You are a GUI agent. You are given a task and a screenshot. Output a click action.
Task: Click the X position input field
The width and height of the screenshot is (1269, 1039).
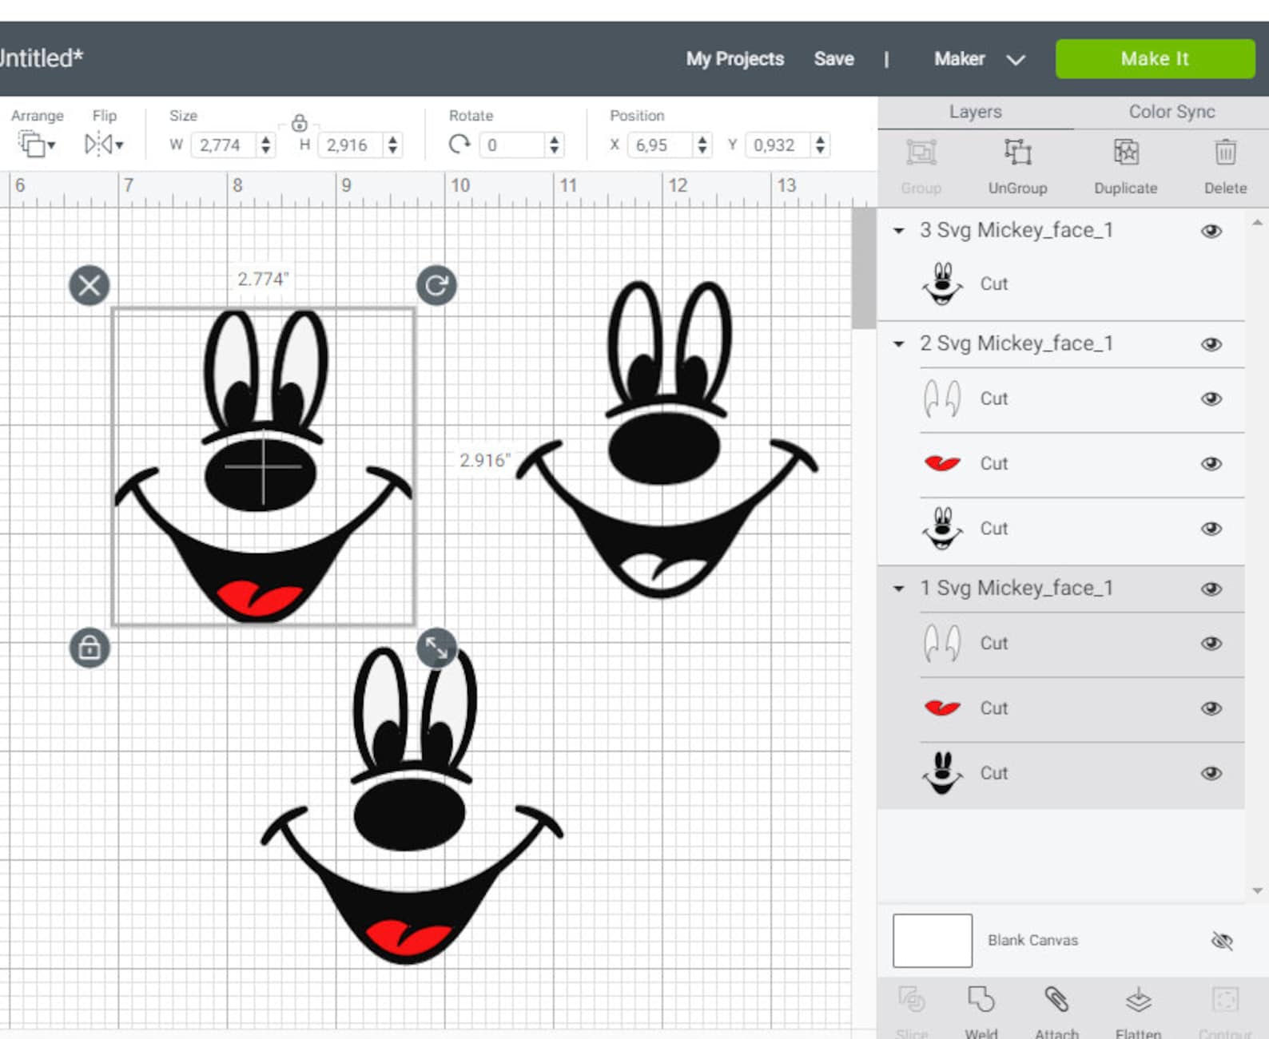[660, 145]
